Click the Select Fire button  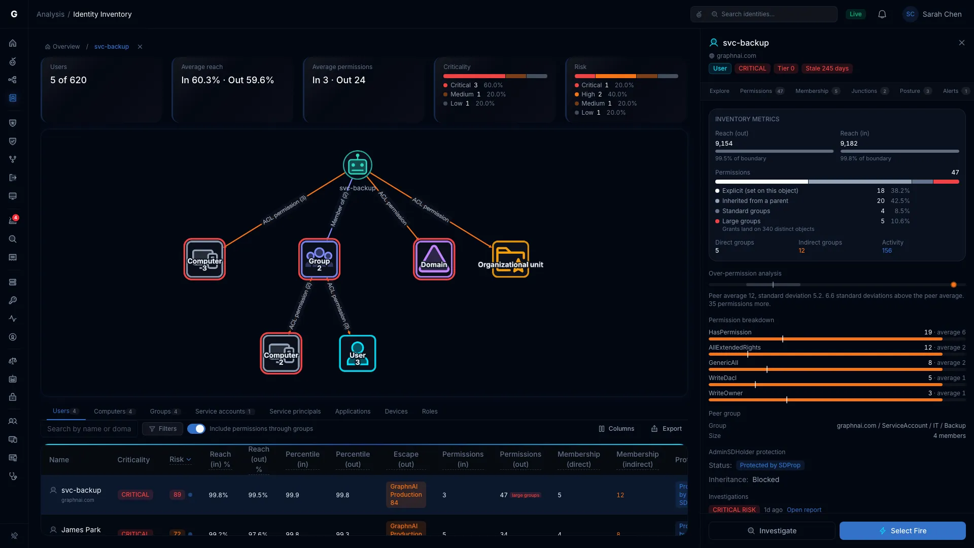[x=902, y=531]
